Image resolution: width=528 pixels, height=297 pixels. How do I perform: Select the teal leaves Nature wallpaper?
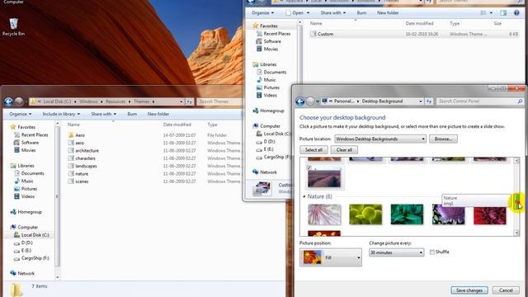click(407, 214)
